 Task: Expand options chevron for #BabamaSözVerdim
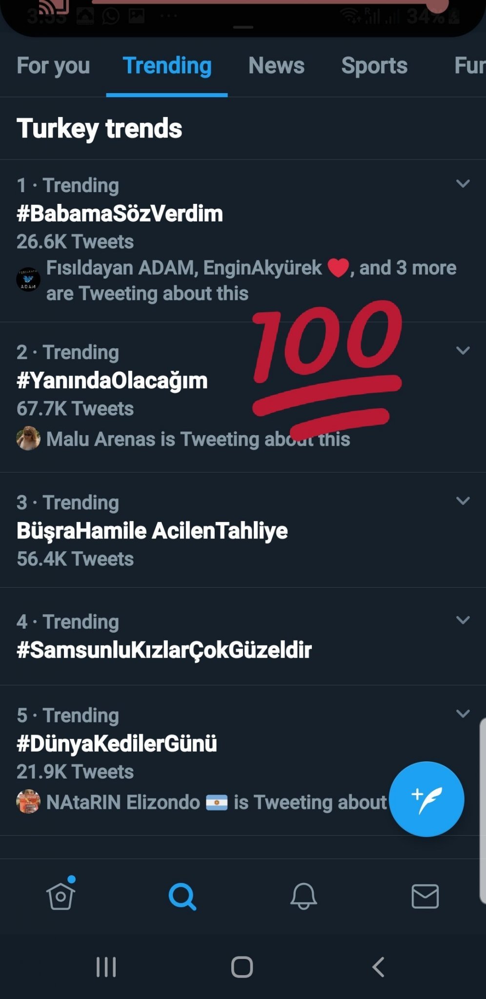pyautogui.click(x=463, y=183)
